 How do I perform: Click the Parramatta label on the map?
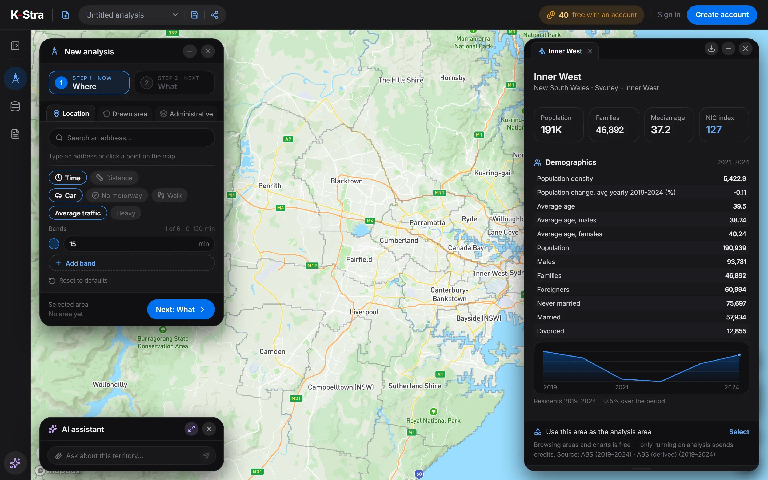(427, 223)
